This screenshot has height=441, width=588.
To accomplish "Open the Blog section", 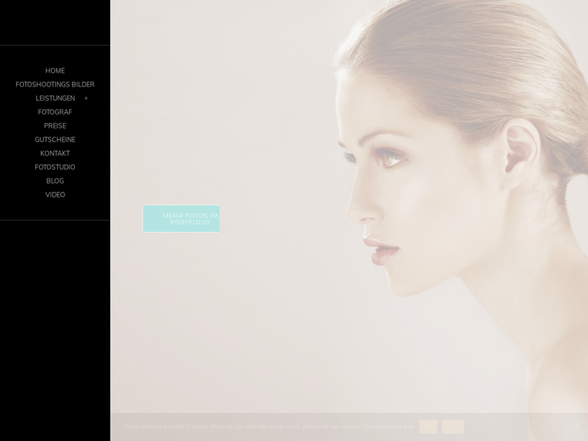I will click(55, 181).
